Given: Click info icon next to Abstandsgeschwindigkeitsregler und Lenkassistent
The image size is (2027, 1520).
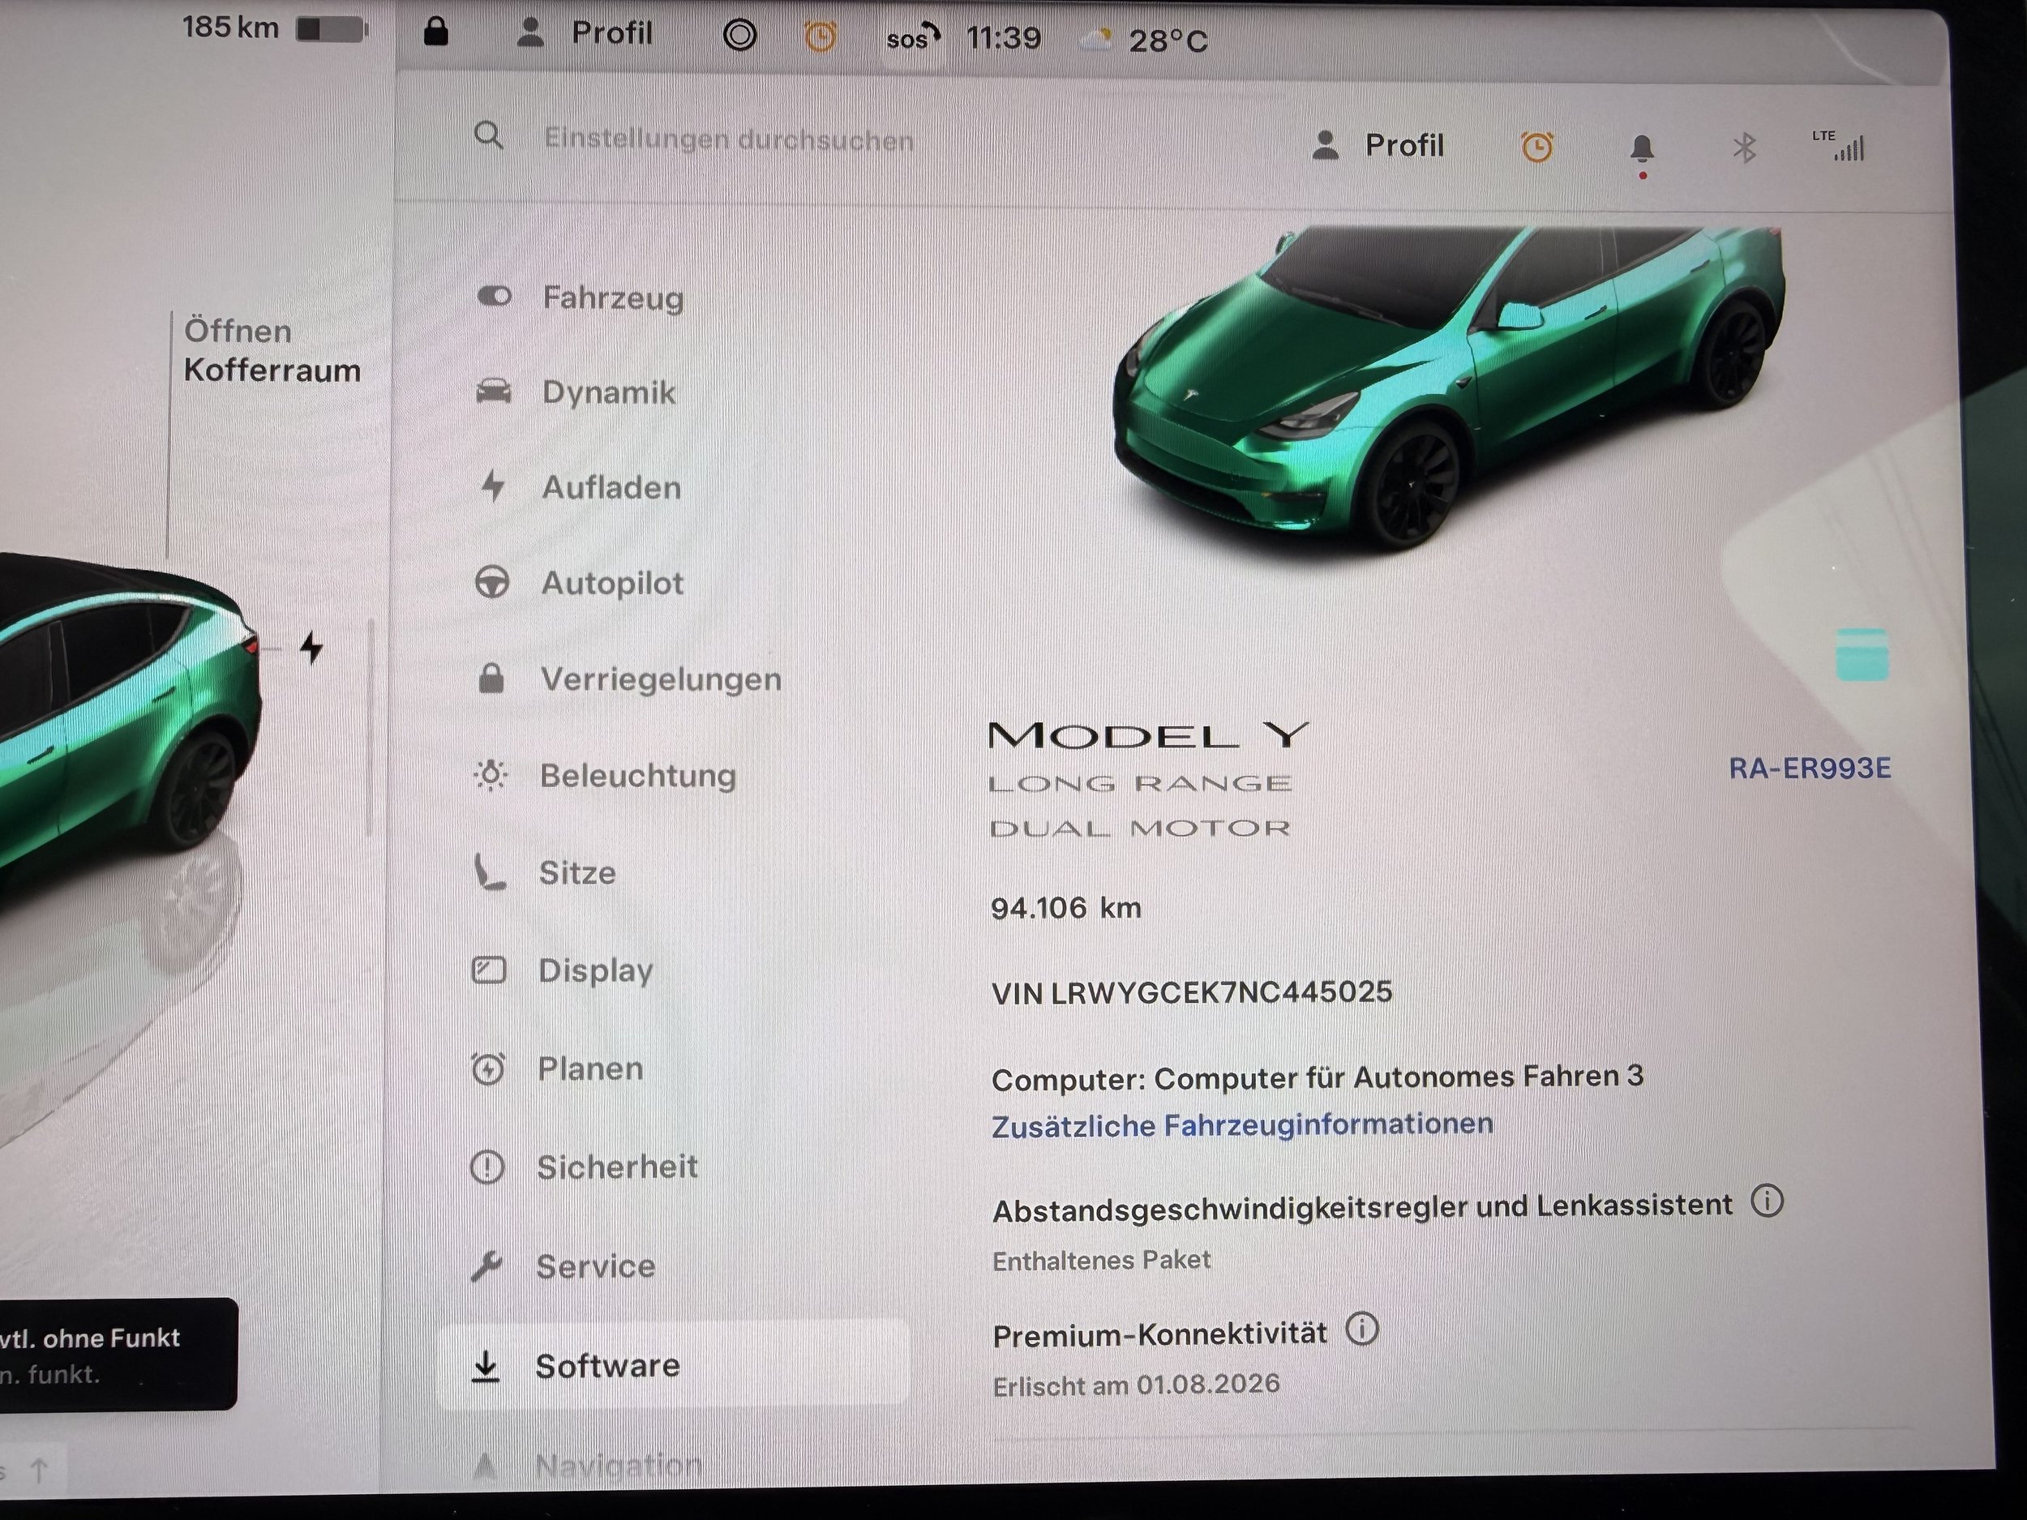Looking at the screenshot, I should (x=1768, y=1201).
